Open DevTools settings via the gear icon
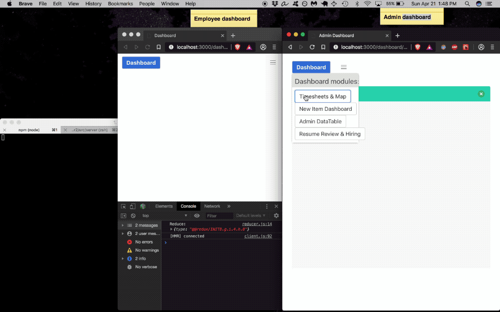 [276, 215]
